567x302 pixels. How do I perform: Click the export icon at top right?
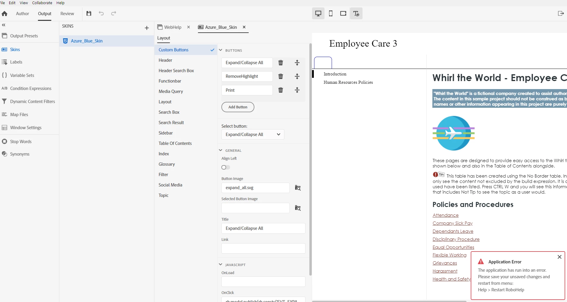pos(561,13)
